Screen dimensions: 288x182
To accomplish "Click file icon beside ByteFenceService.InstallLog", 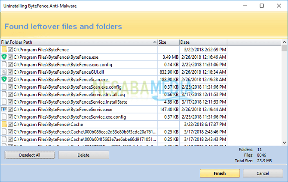I will pos(4,94).
